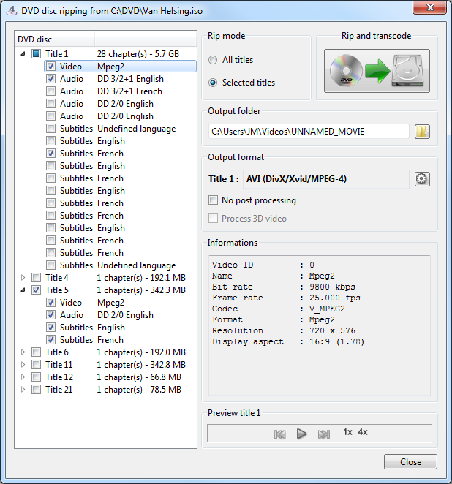
Task: Click the '720 x 576' resolution value
Action: pos(332,330)
